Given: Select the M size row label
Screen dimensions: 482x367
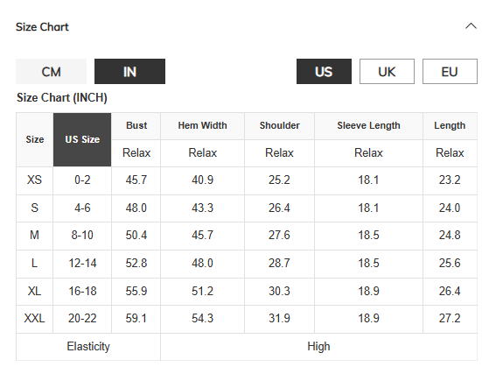Looking at the screenshot, I should point(34,236).
